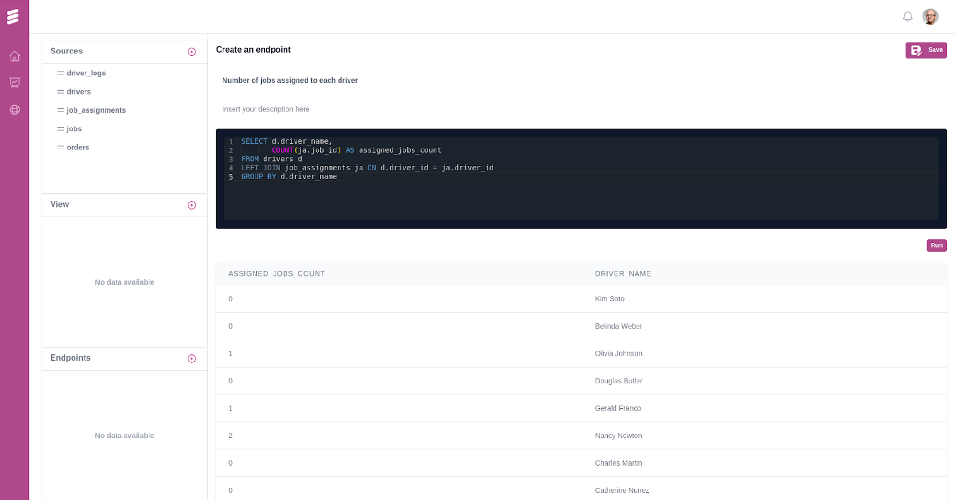Select the jobs source
The height and width of the screenshot is (500, 955).
(x=74, y=128)
